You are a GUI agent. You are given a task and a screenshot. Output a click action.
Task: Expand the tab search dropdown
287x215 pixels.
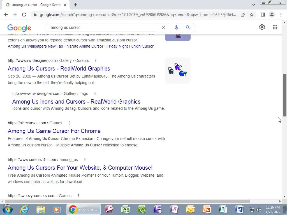(x=253, y=5)
